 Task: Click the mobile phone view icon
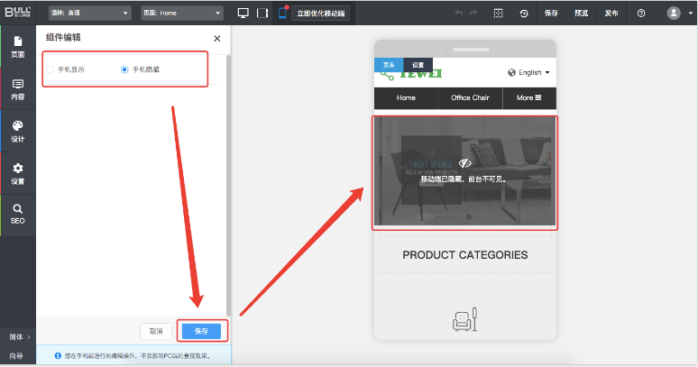pyautogui.click(x=282, y=14)
